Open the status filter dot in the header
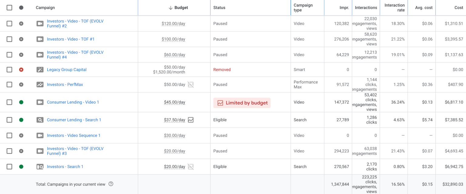This screenshot has width=466, height=194. coord(21,8)
